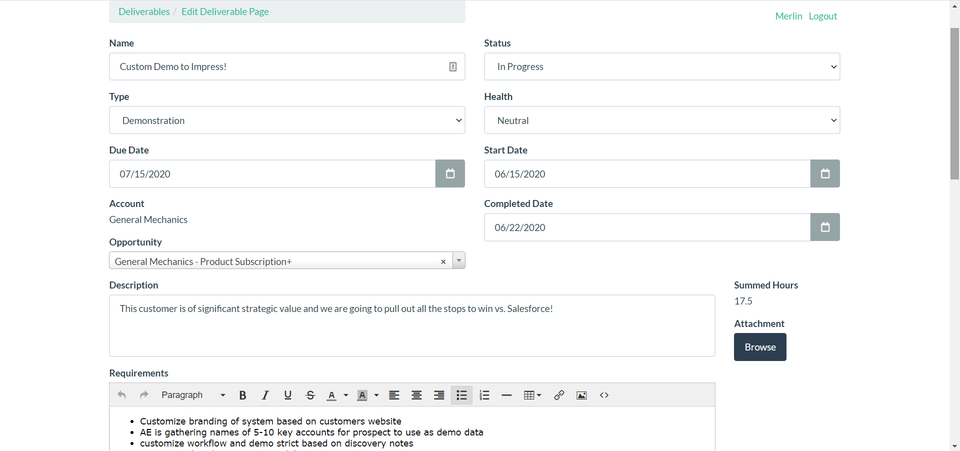Open the text highlight color picker arrow
The image size is (960, 451).
376,395
